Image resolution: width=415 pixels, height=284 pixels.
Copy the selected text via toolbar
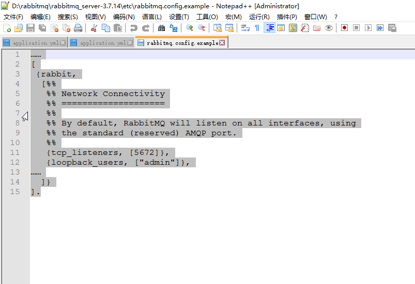[x=106, y=28]
